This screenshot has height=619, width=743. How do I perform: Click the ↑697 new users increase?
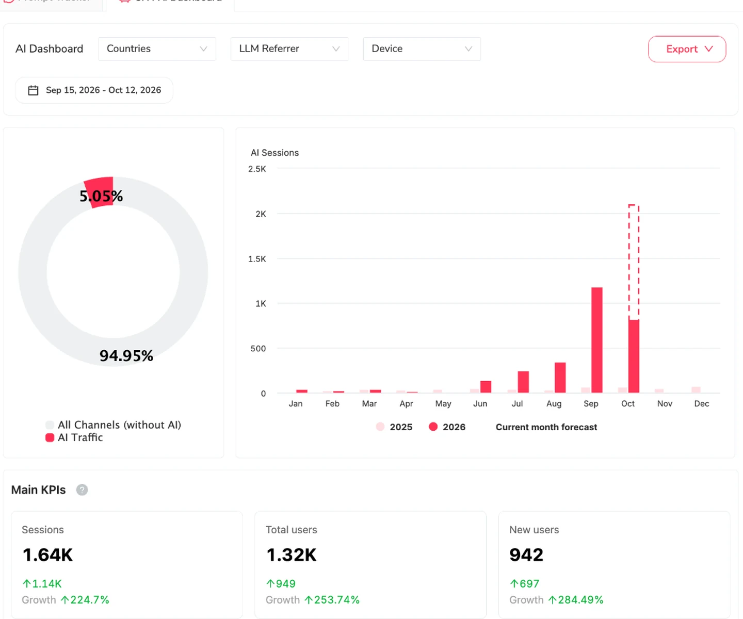tap(524, 583)
